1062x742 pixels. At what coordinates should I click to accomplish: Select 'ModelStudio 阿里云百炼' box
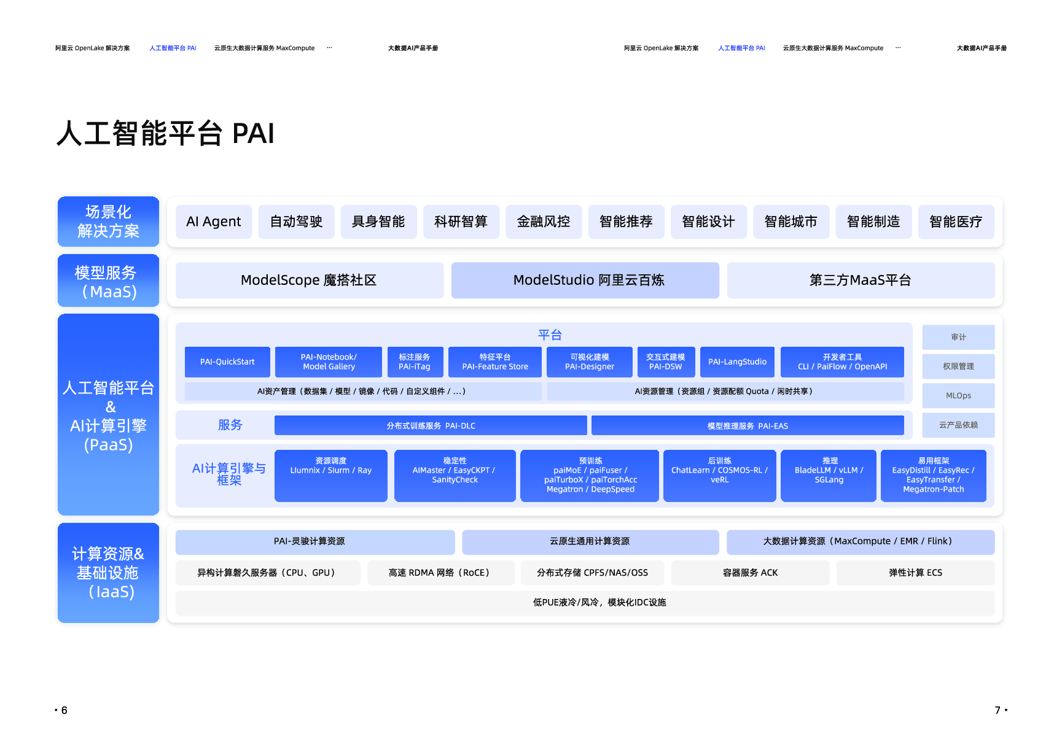click(x=585, y=280)
